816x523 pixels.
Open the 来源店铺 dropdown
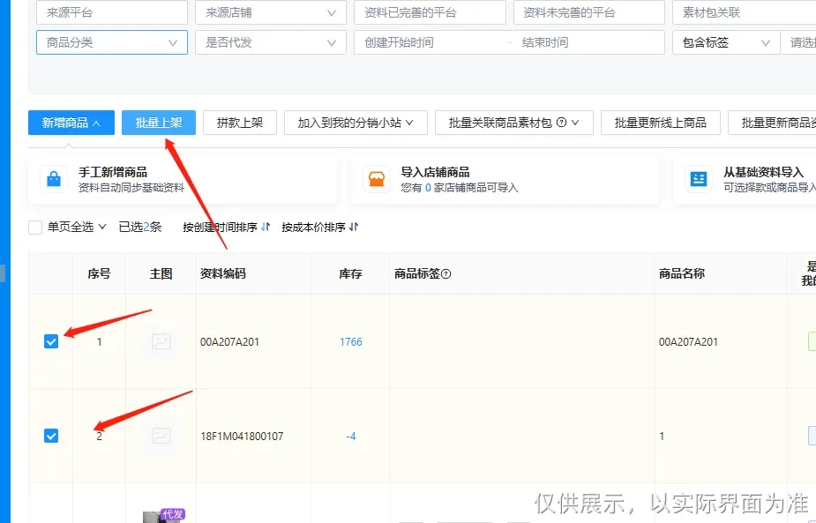click(271, 12)
